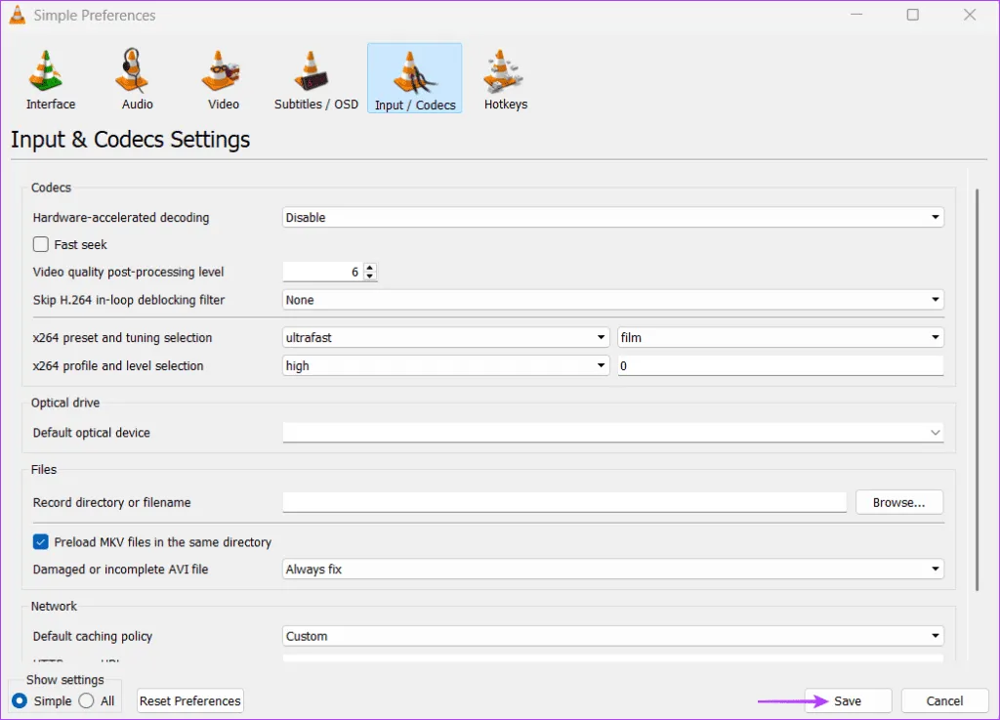Open the x264 preset ultrafast dropdown
1000x720 pixels.
click(445, 338)
